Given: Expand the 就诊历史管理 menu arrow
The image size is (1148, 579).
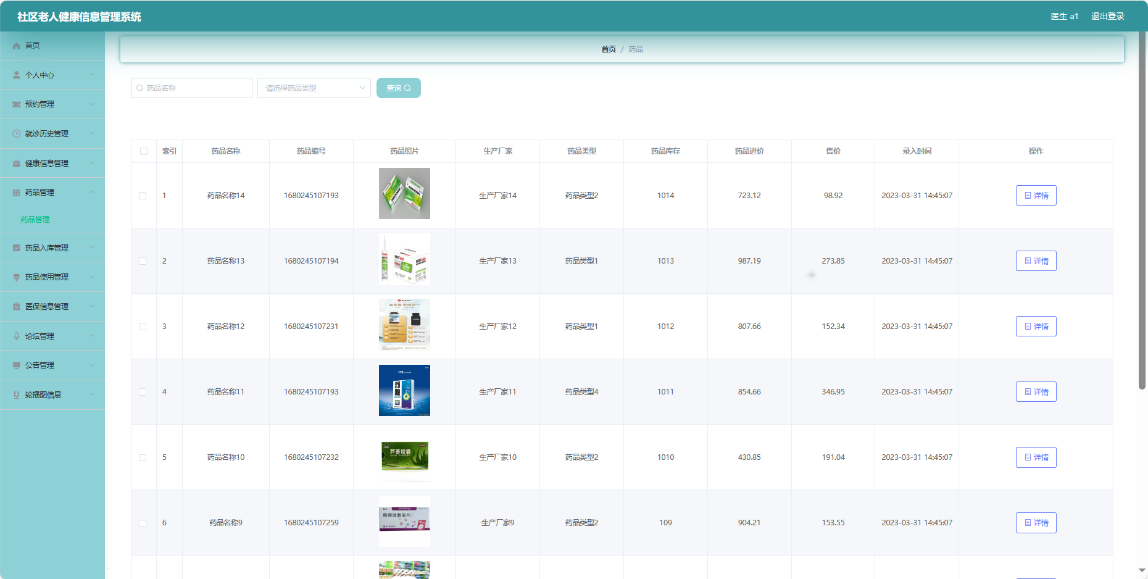Looking at the screenshot, I should click(x=92, y=133).
